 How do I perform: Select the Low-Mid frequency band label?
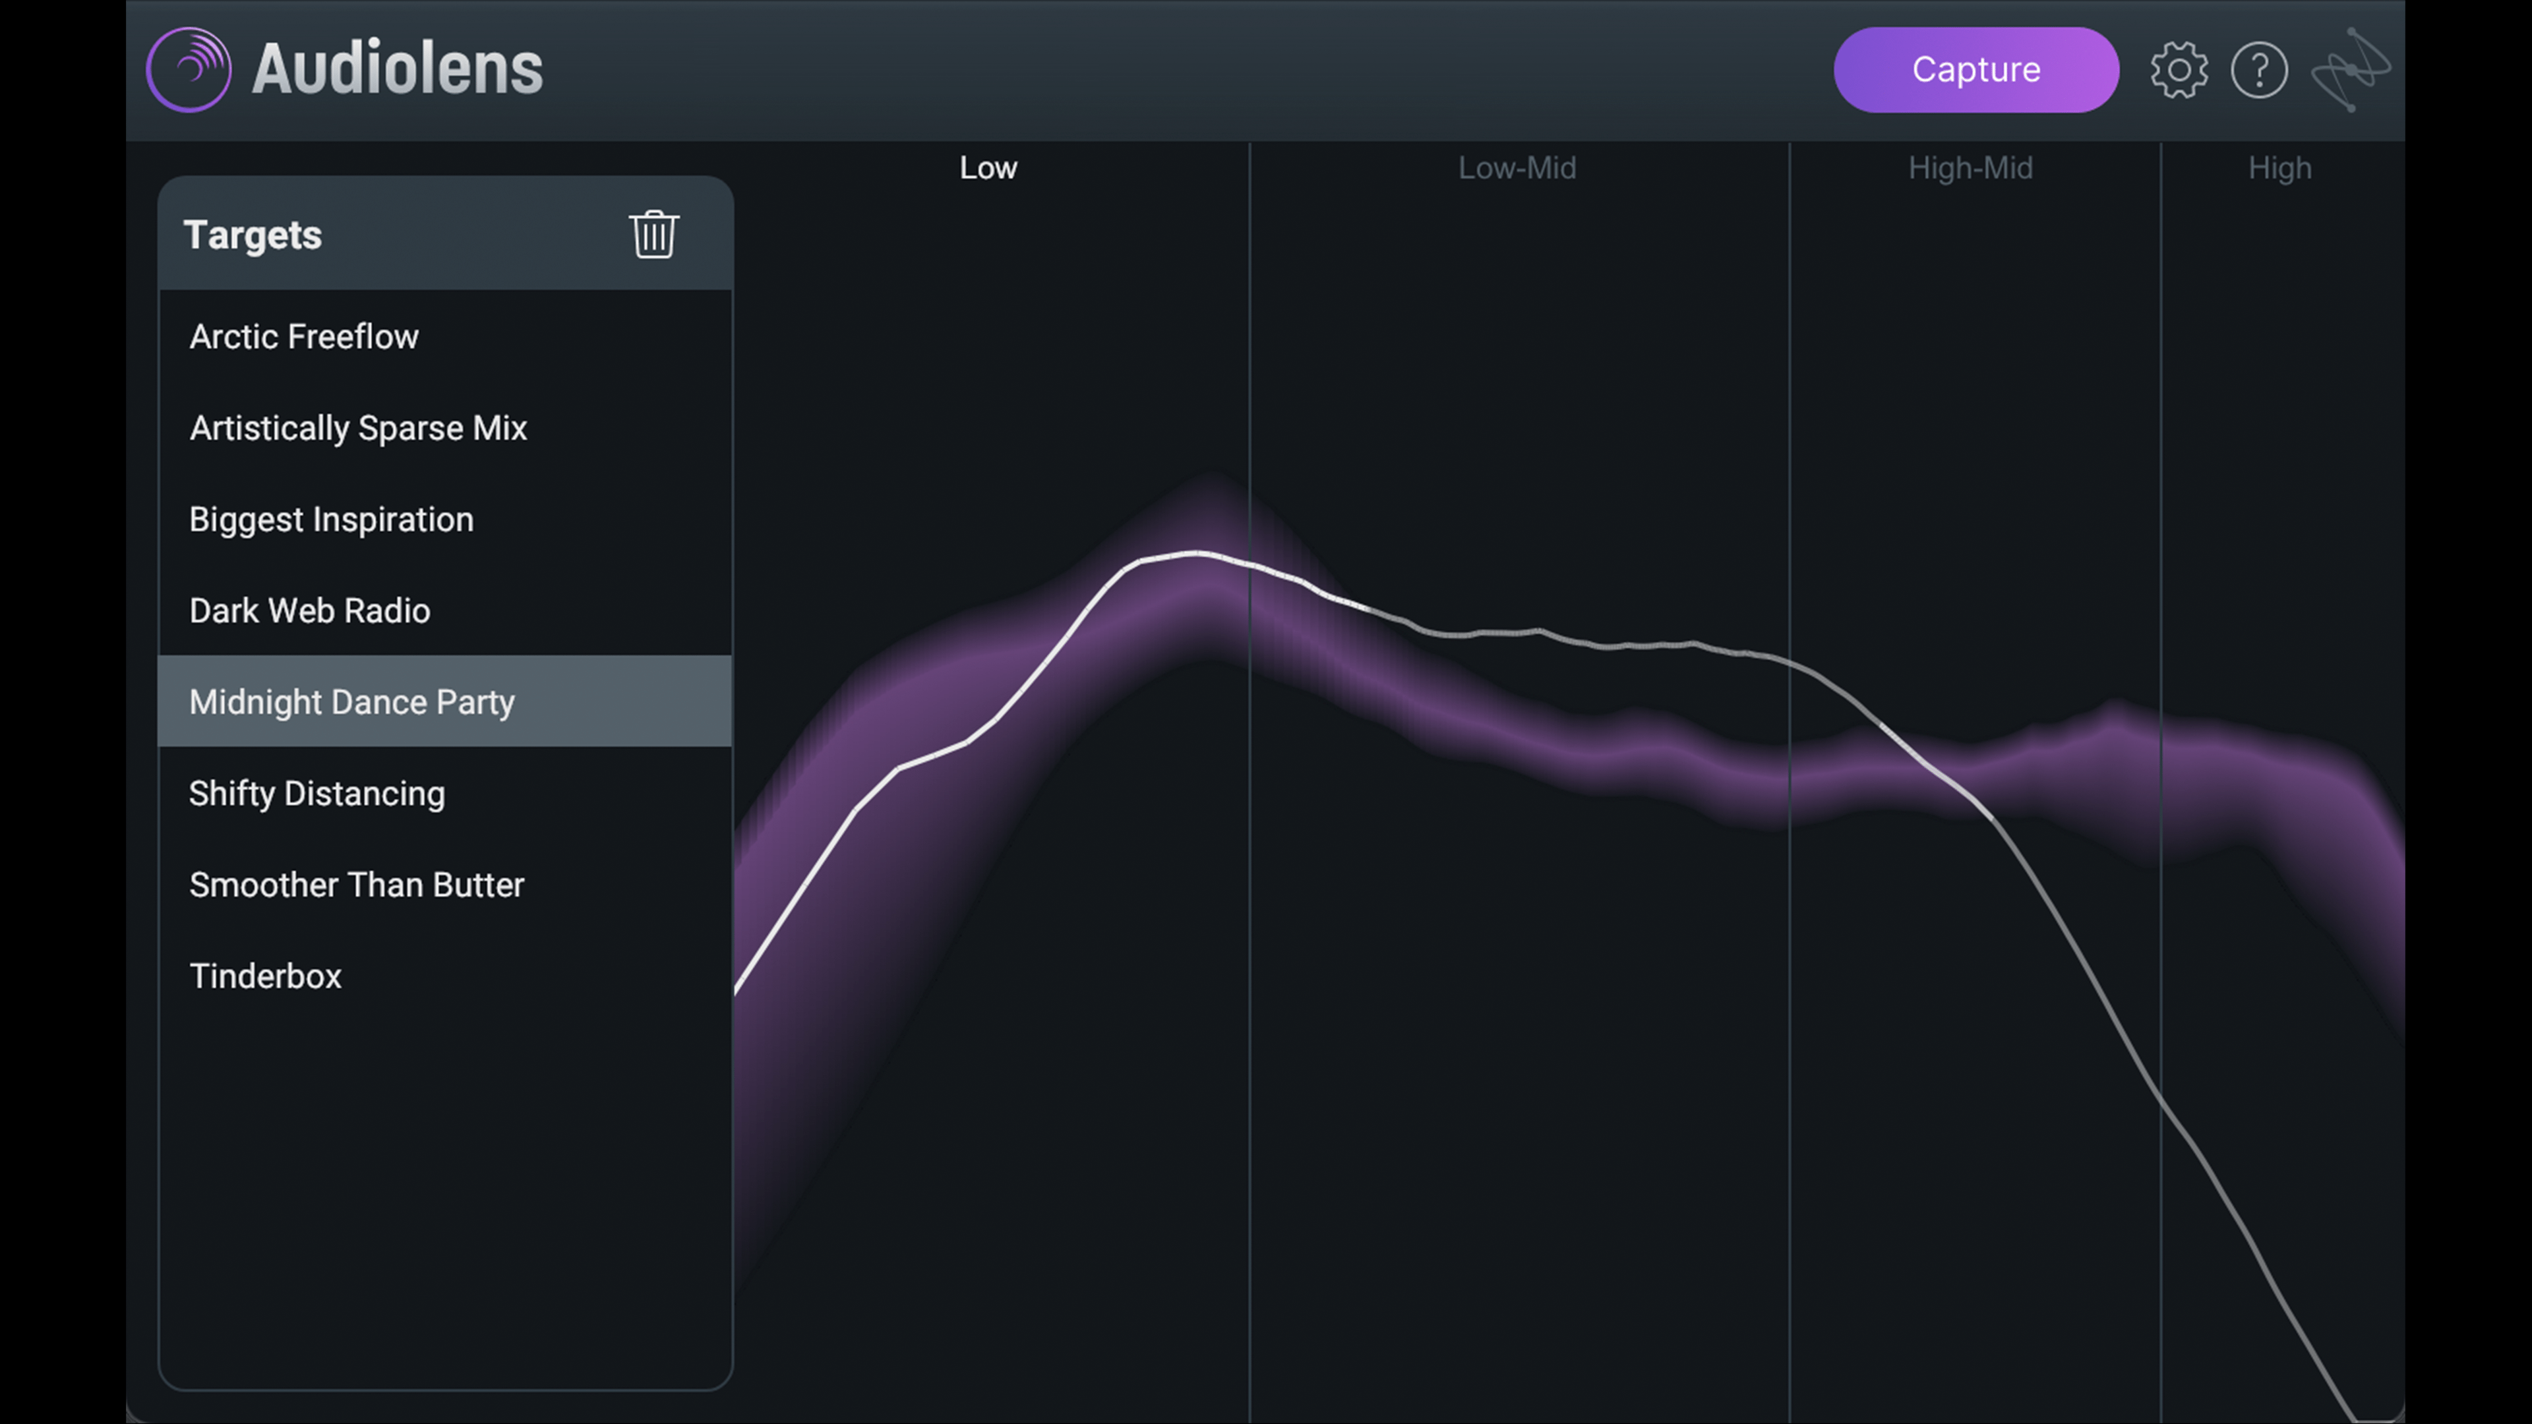[x=1517, y=168]
